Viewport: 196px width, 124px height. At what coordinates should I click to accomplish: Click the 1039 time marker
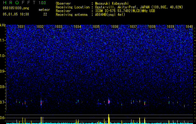point(170,27)
